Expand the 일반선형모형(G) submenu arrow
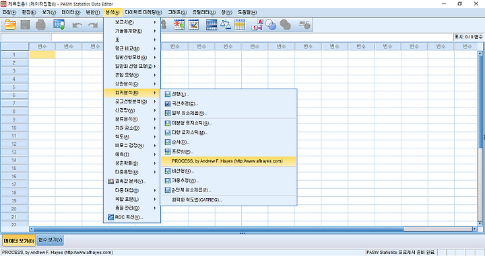This screenshot has width=485, height=256. (155, 58)
